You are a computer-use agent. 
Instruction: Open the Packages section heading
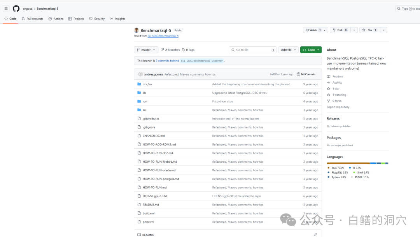click(334, 137)
